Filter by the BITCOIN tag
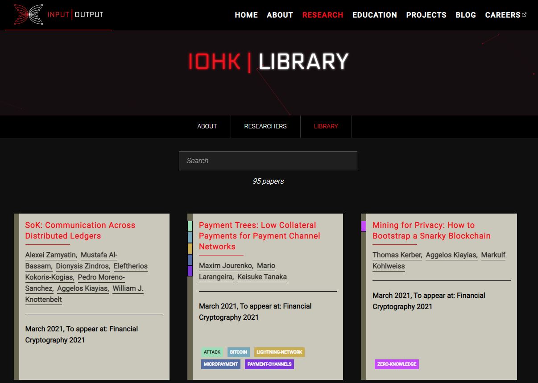The width and height of the screenshot is (538, 383). (238, 352)
